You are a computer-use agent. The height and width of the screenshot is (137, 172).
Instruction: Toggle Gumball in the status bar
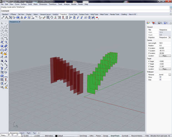[x=125, y=136]
